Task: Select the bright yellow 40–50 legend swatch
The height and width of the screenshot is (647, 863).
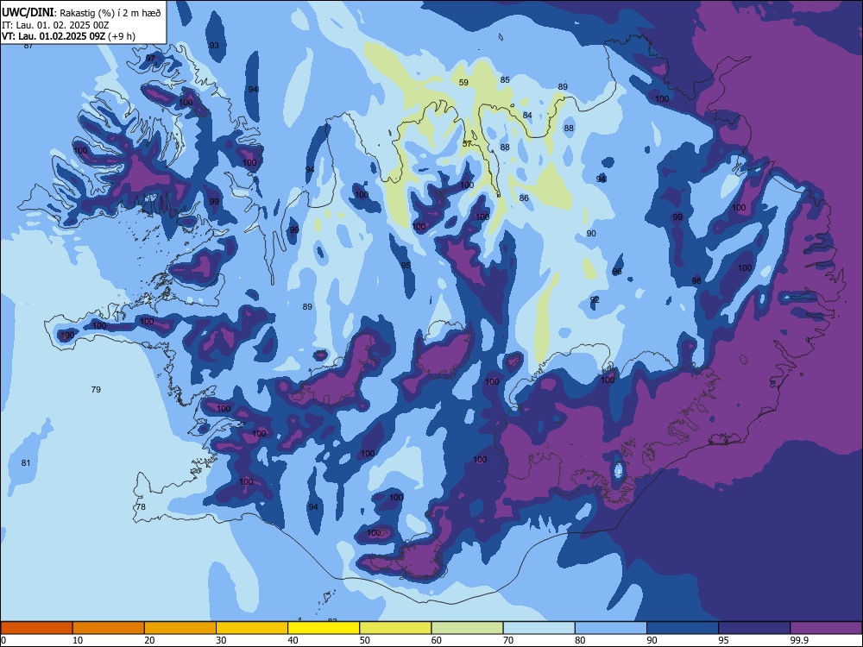Action: pos(324,628)
